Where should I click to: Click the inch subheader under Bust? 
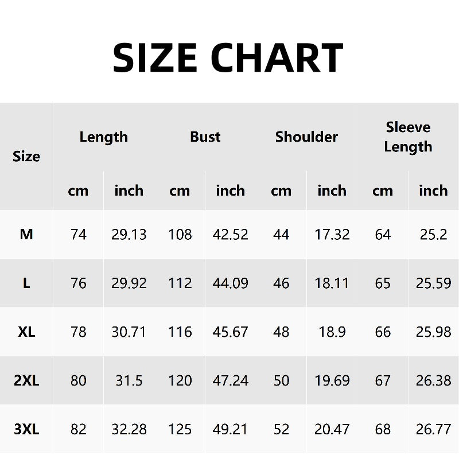(x=230, y=190)
